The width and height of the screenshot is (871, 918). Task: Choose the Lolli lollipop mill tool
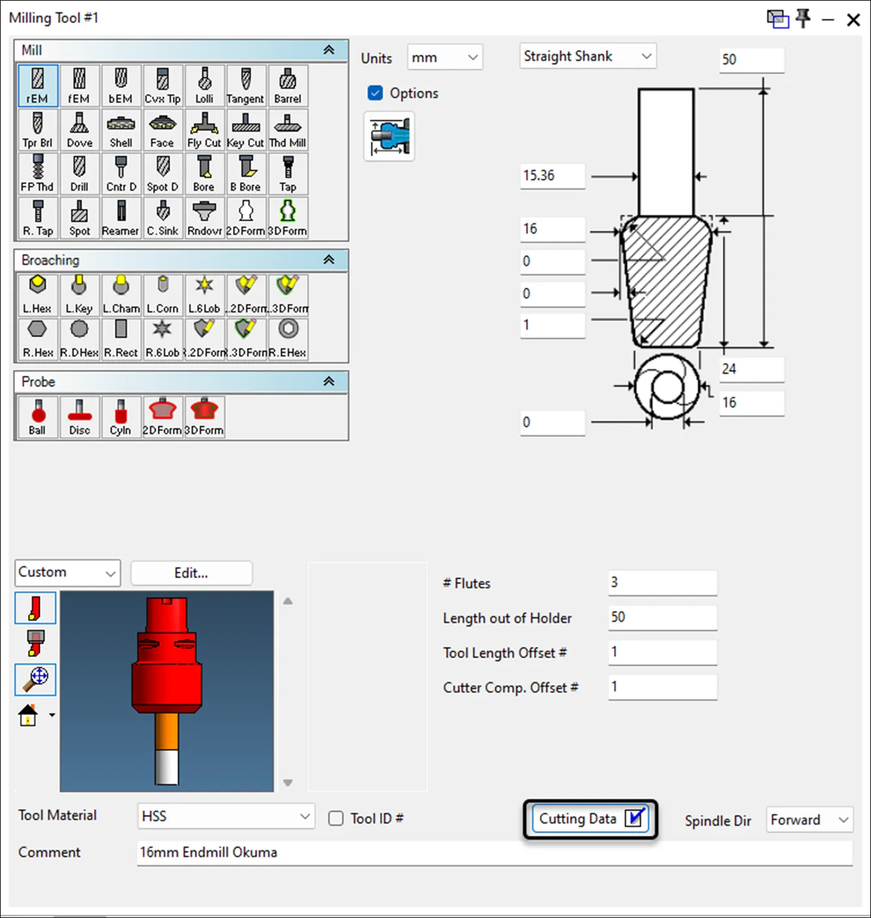(x=204, y=85)
